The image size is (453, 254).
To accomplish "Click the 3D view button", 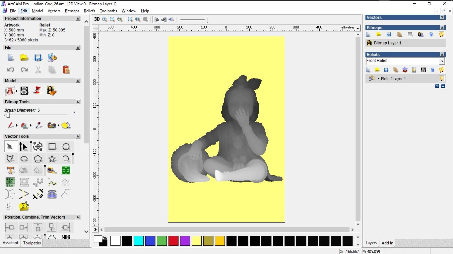I will click(x=97, y=19).
